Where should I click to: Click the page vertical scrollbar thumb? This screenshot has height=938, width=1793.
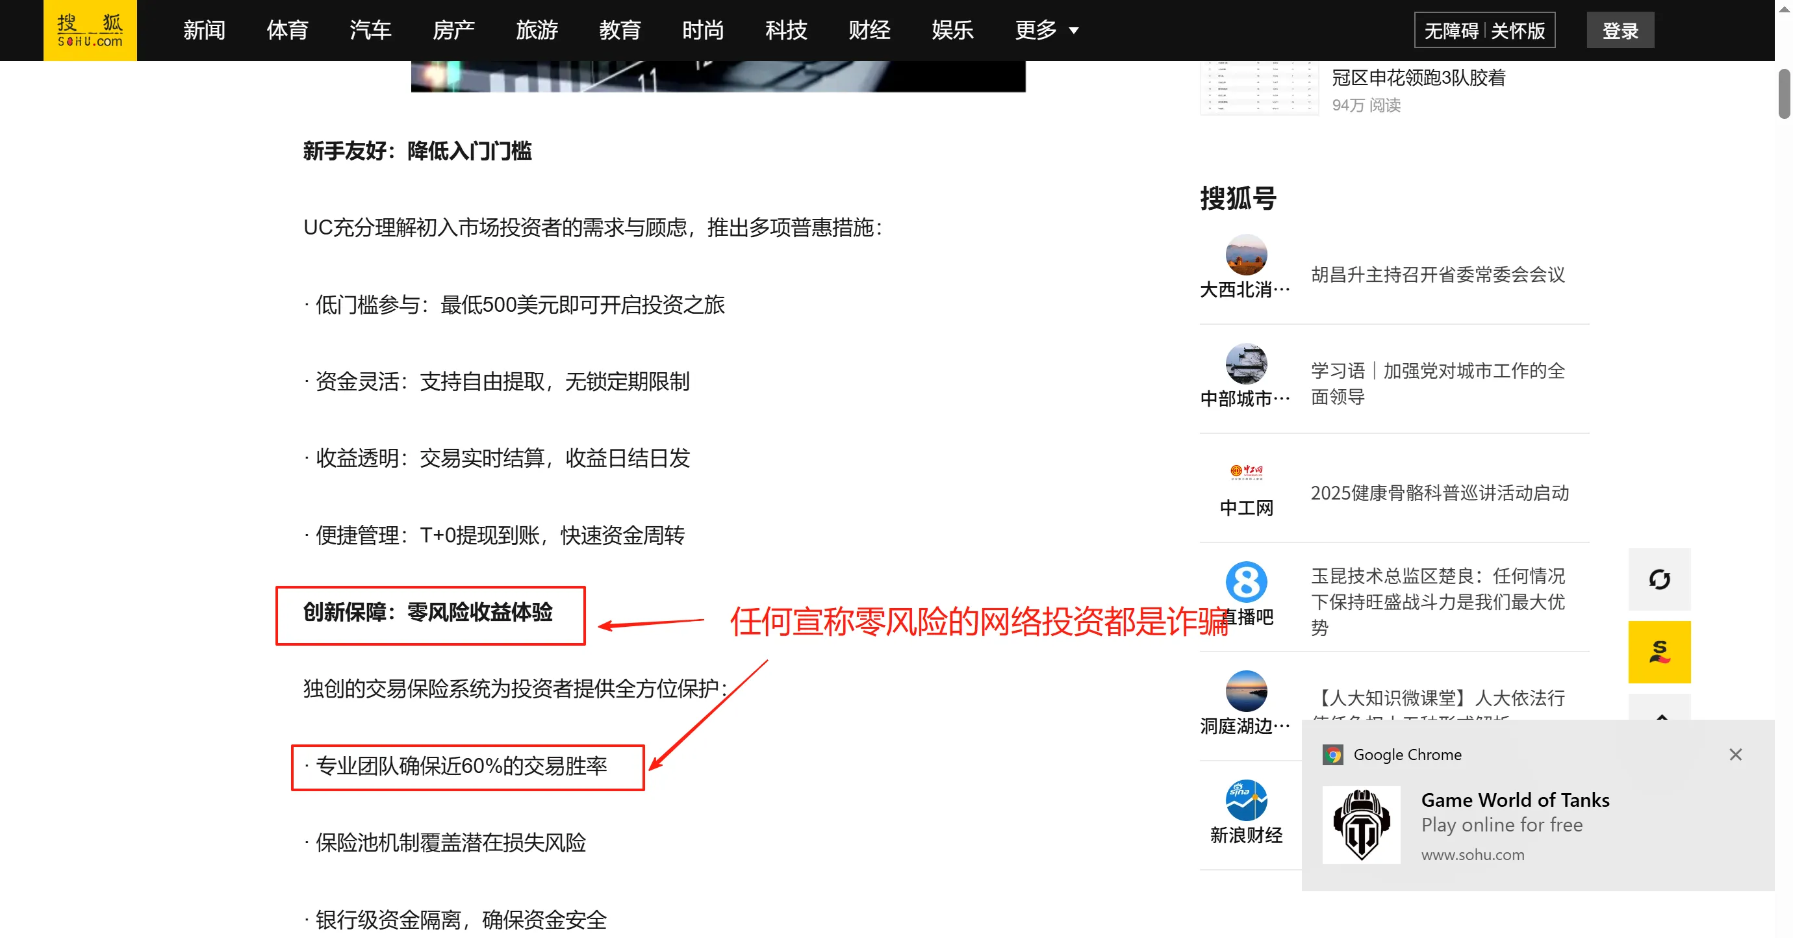tap(1784, 94)
